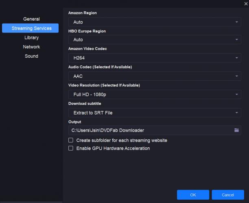Toggle Enable GPU Hardware Acceleration checkbox
The width and height of the screenshot is (249, 203).
(x=71, y=148)
